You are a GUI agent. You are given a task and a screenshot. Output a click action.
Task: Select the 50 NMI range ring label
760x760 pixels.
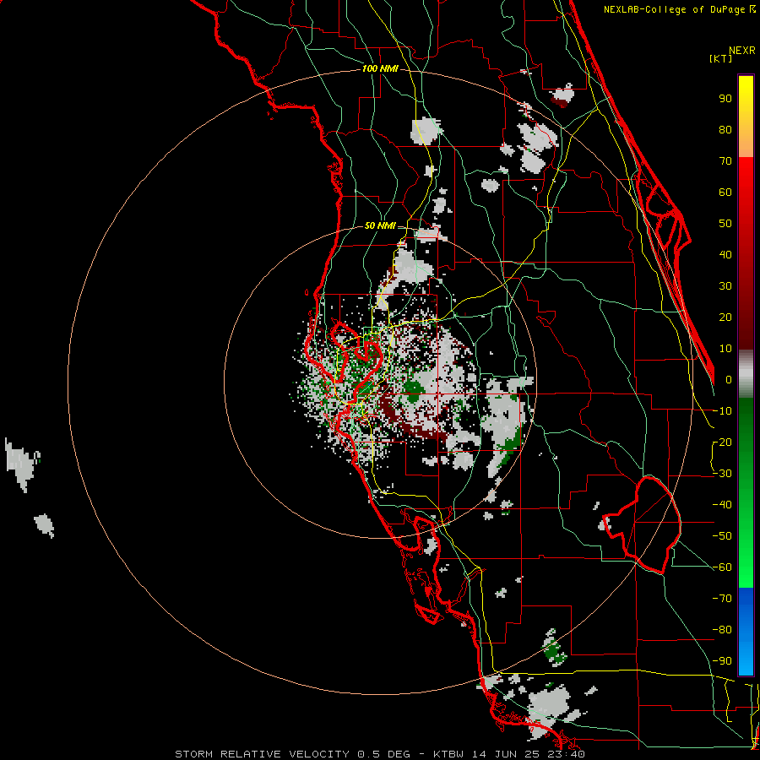tap(380, 225)
